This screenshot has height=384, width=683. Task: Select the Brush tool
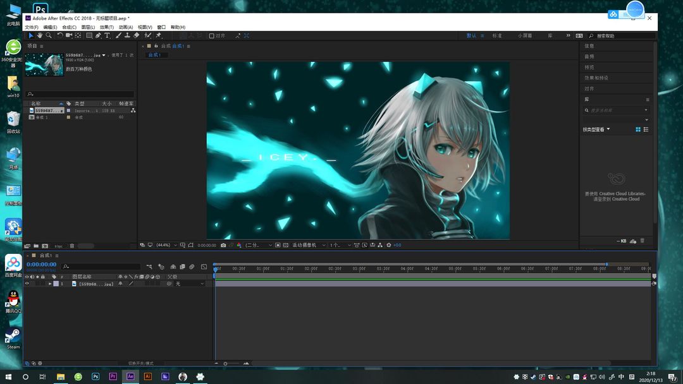pos(118,35)
